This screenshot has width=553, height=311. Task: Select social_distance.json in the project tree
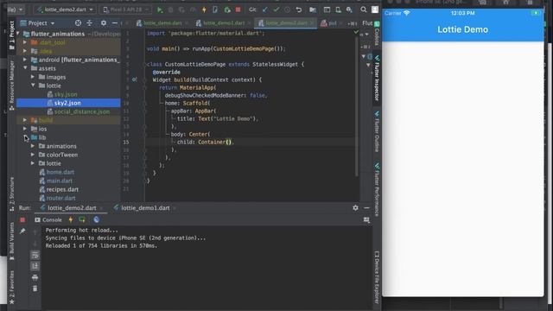click(82, 111)
